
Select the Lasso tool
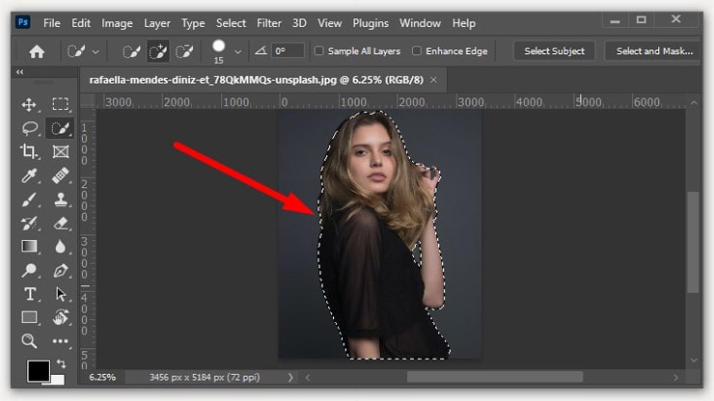(x=29, y=128)
